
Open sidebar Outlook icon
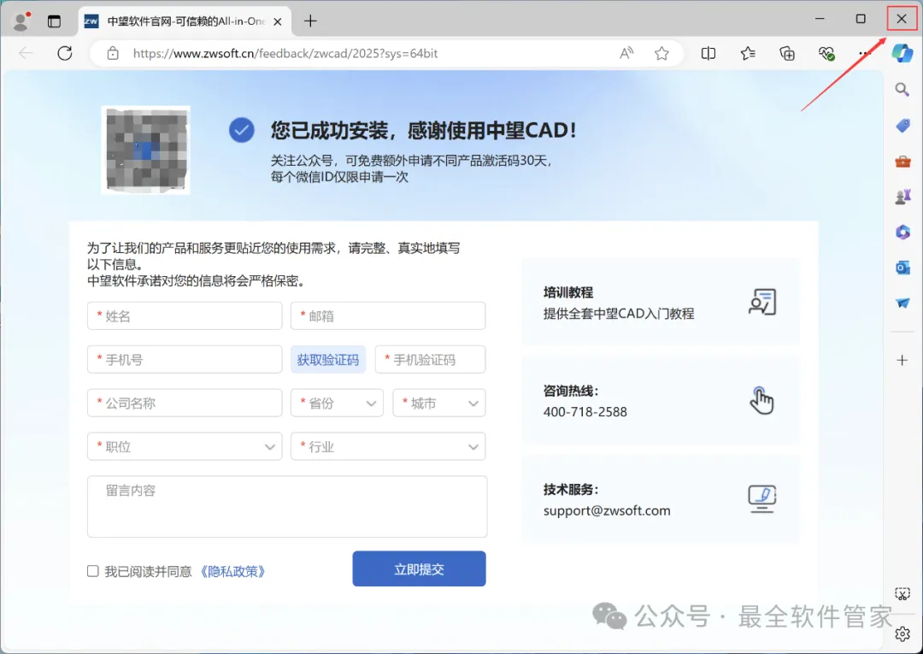902,268
